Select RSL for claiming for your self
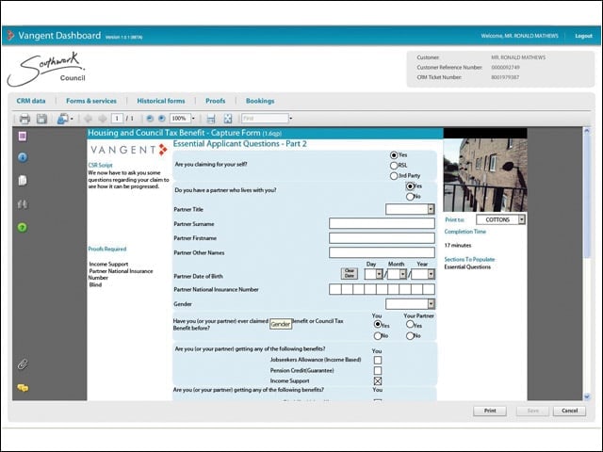Screen dimensions: 603x452 coord(394,166)
